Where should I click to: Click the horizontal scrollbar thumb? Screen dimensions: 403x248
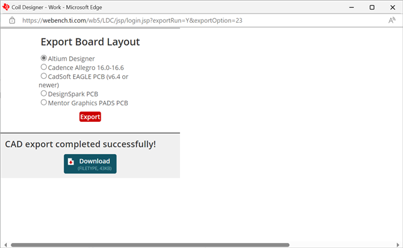[x=150, y=245]
